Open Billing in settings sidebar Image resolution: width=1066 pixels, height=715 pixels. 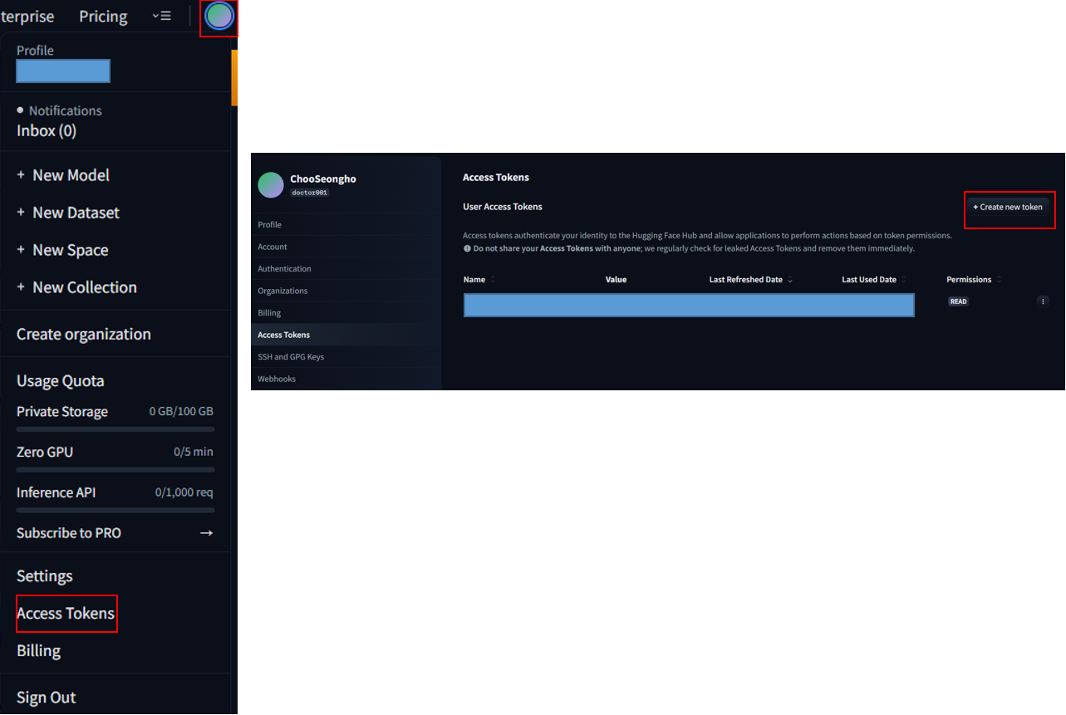269,313
